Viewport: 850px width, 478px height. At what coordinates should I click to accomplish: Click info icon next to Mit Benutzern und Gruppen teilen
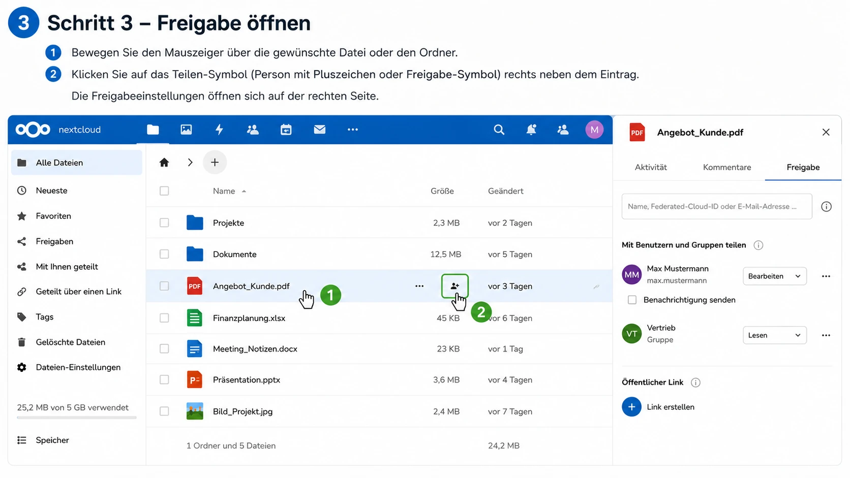coord(758,245)
